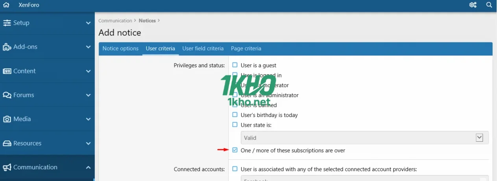Click the home icon in header
Viewport: 497px width, 181px height.
pos(6,5)
